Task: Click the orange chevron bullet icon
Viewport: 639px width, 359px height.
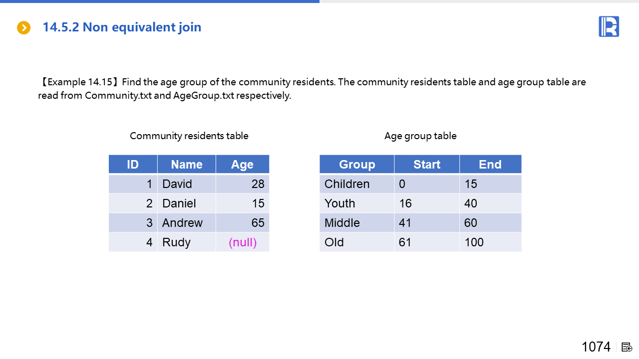Action: coord(23,28)
